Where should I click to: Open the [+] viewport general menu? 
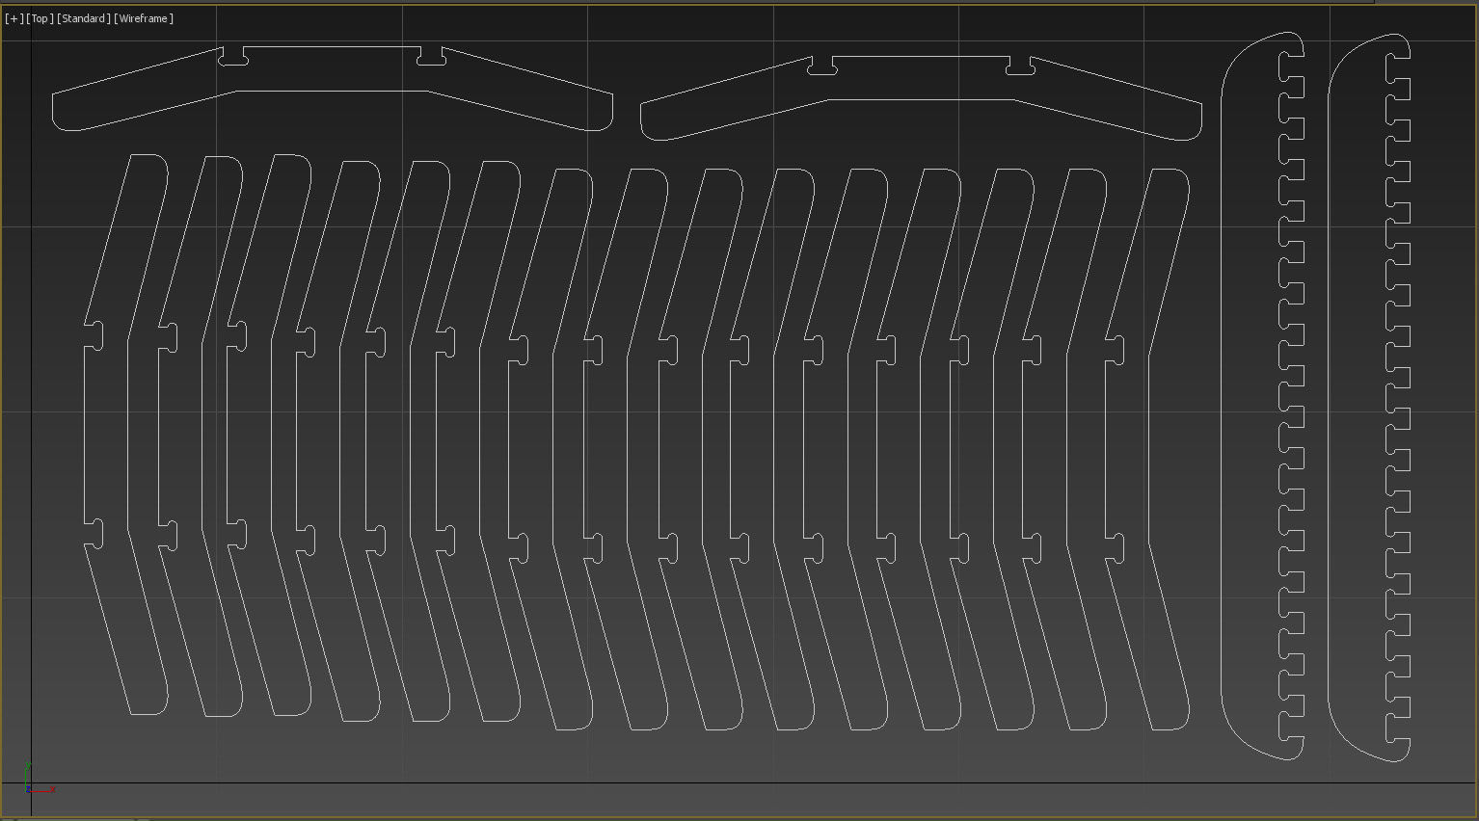(14, 18)
